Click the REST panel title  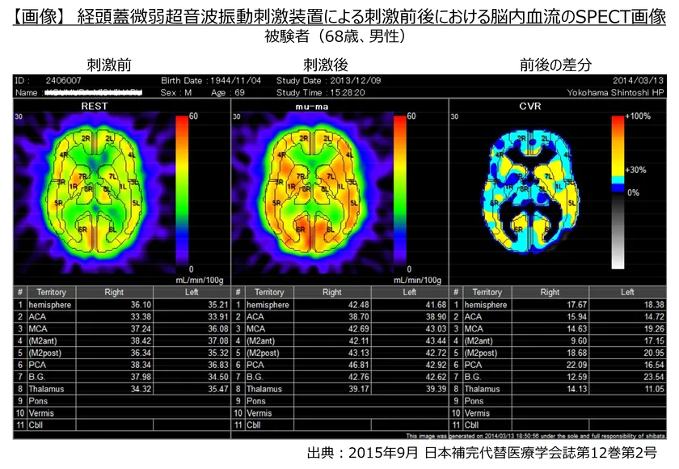point(95,107)
